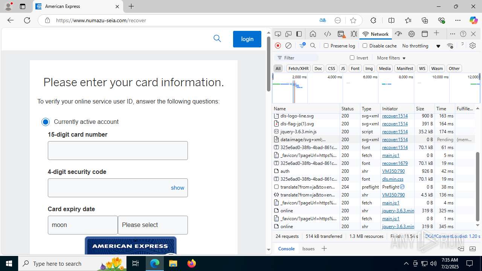Image resolution: width=482 pixels, height=271 pixels.
Task: Open the Application panel icon
Action: pyautogui.click(x=425, y=34)
